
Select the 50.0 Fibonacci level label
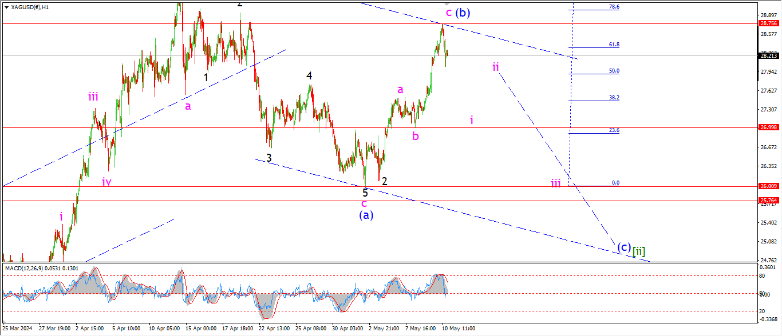pos(614,71)
